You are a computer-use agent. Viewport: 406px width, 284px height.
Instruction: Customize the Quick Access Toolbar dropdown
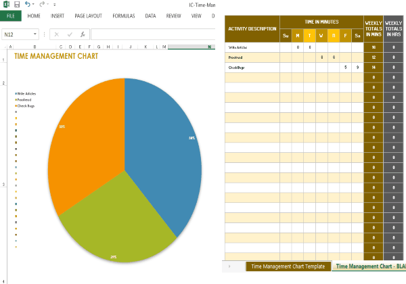tap(54, 5)
